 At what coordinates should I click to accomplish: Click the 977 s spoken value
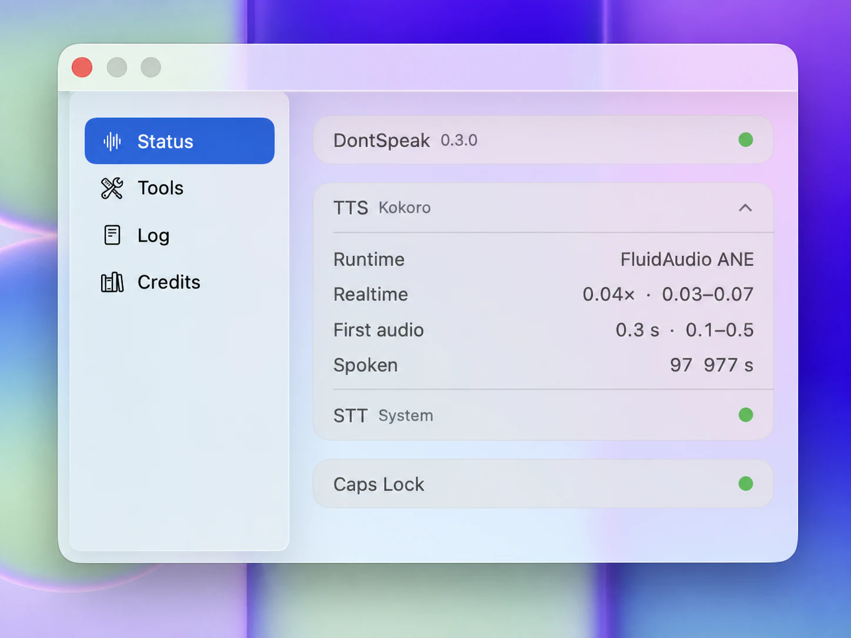coord(728,365)
